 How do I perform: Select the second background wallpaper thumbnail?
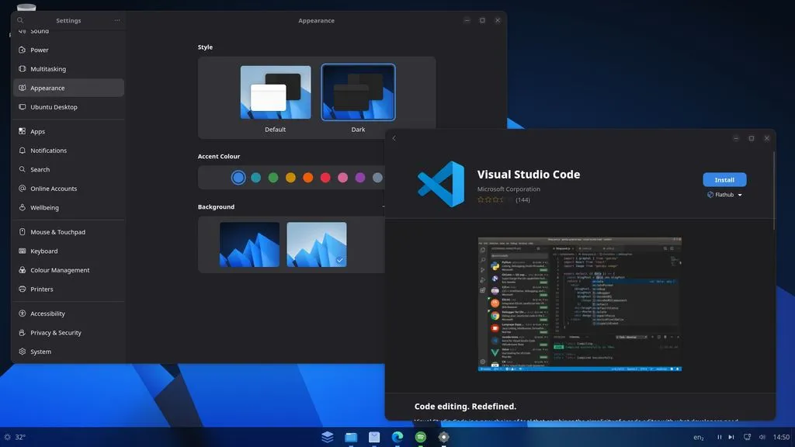tap(317, 244)
